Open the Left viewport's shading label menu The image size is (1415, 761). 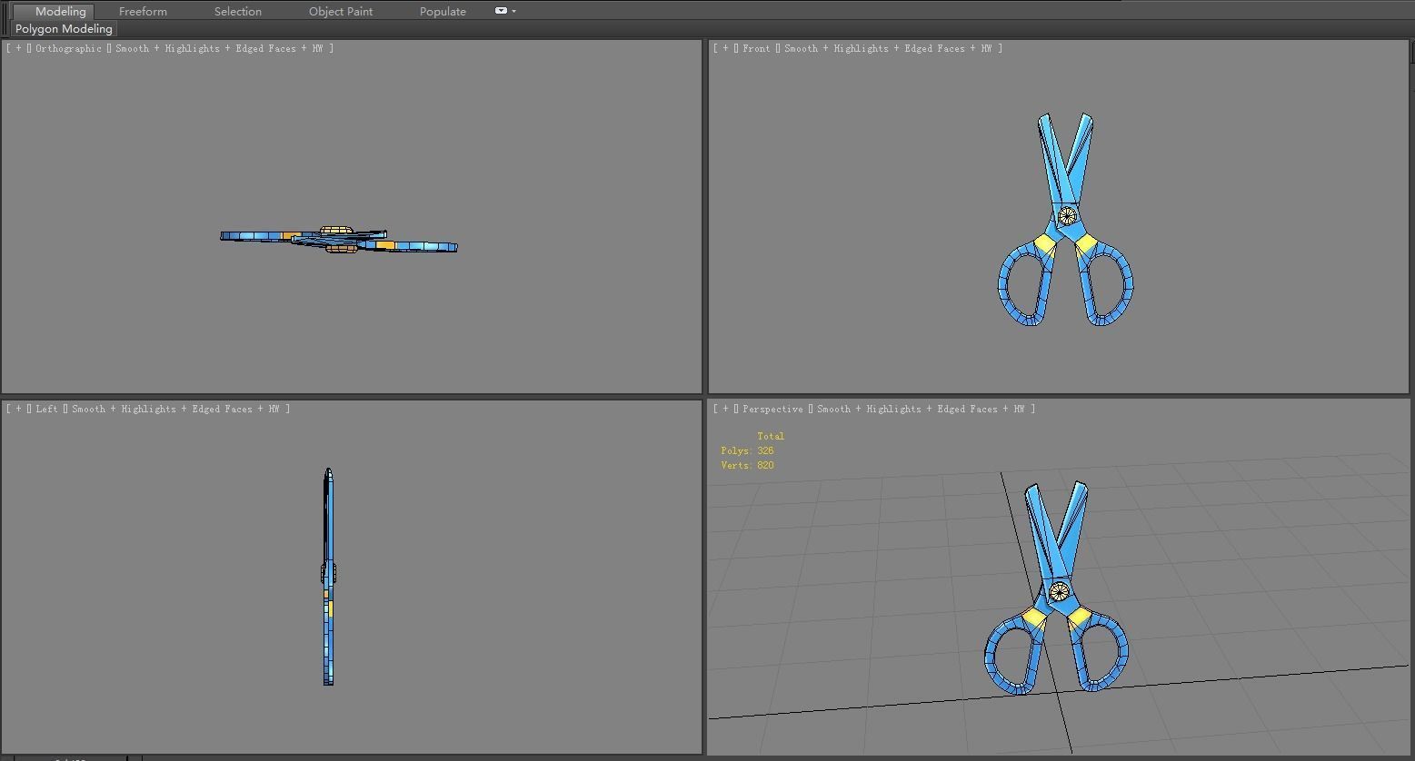click(175, 410)
